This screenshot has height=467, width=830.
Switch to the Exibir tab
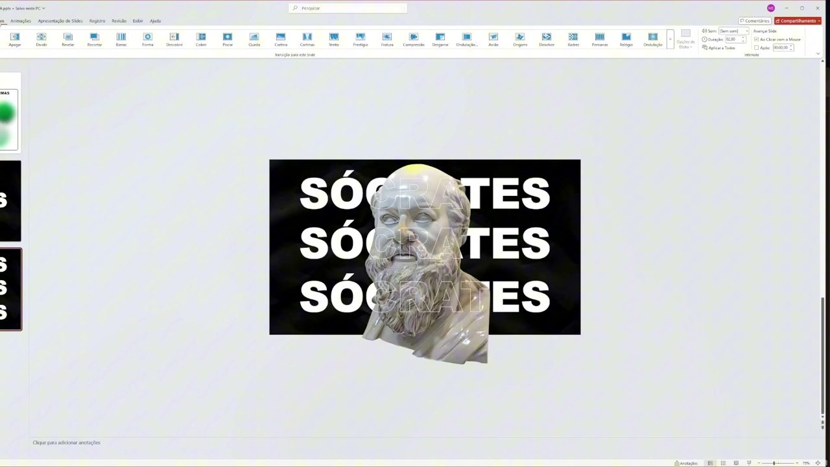[138, 21]
